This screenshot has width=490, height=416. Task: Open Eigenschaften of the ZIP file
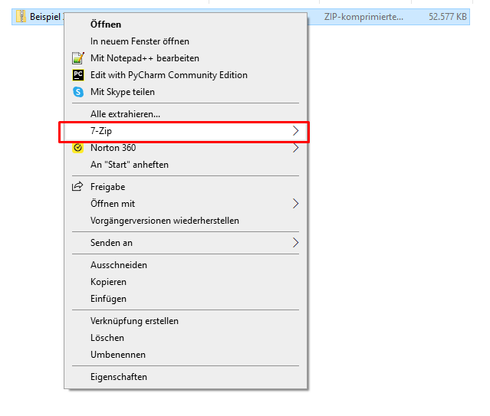coord(119,377)
